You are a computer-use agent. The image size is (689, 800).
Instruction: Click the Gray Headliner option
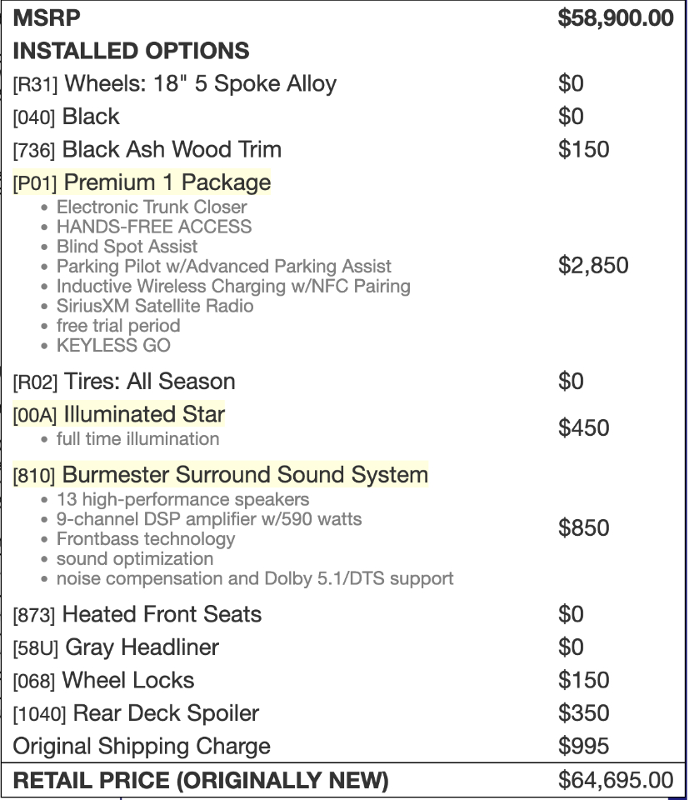pyautogui.click(x=117, y=647)
